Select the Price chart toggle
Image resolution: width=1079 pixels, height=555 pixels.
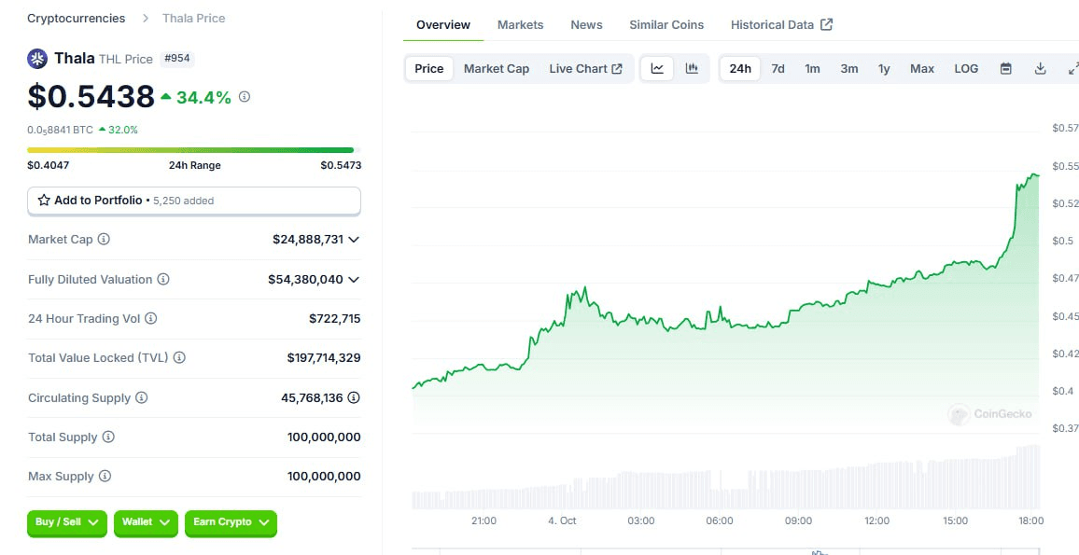coord(429,69)
